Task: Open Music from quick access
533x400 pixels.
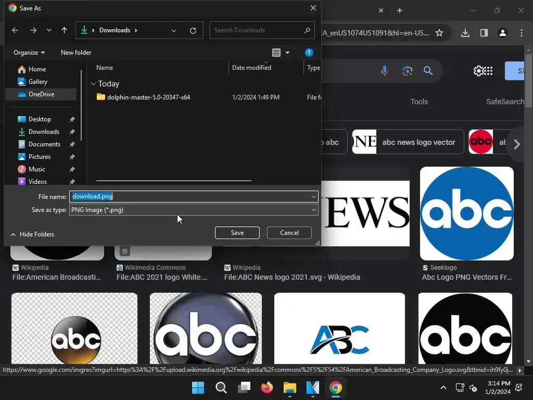Action: click(x=37, y=169)
